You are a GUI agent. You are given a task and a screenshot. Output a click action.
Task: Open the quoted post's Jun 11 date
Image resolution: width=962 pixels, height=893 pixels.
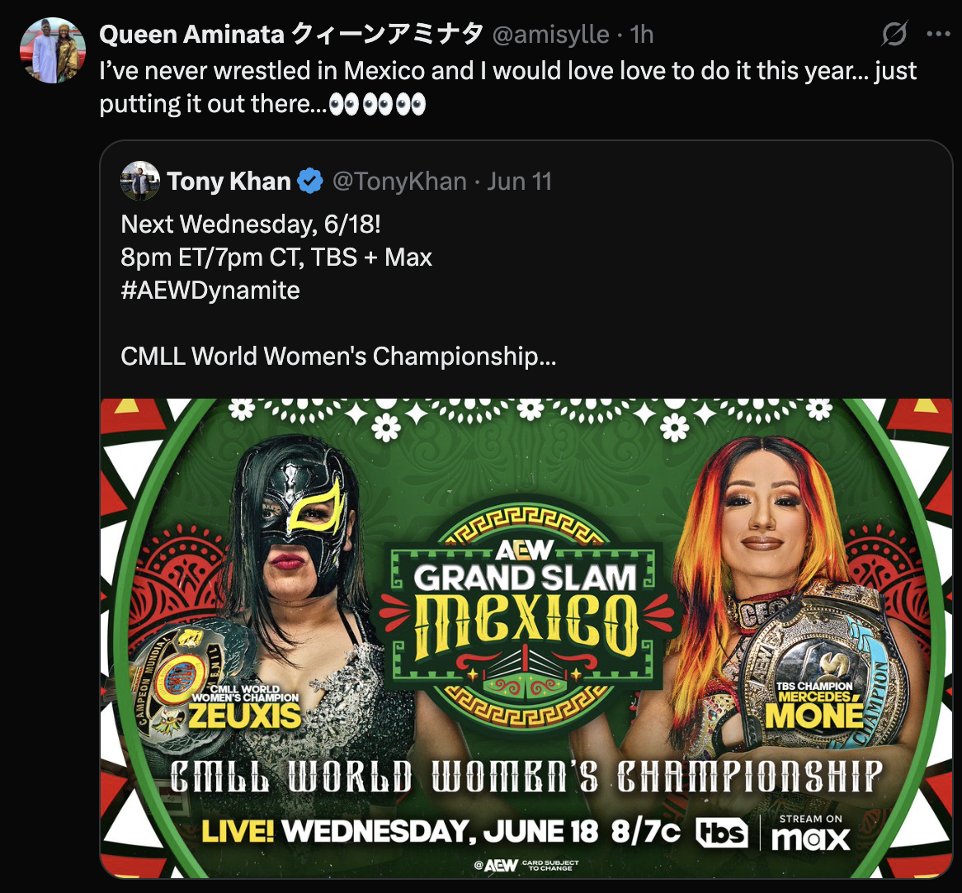[x=519, y=182]
